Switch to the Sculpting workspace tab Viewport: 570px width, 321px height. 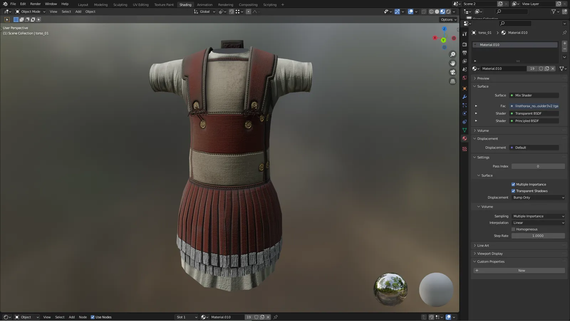point(120,5)
